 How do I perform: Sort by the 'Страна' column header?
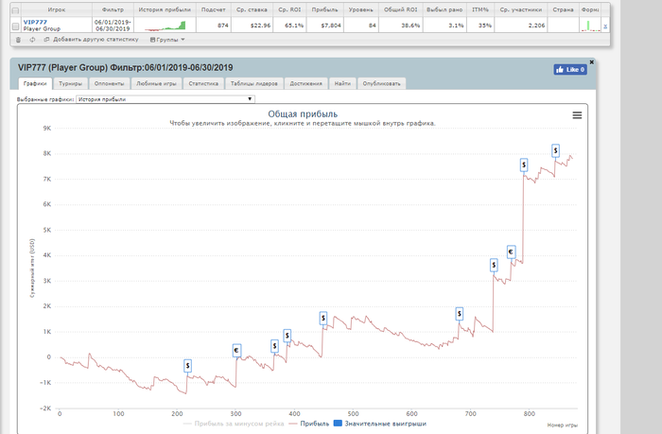click(x=564, y=9)
